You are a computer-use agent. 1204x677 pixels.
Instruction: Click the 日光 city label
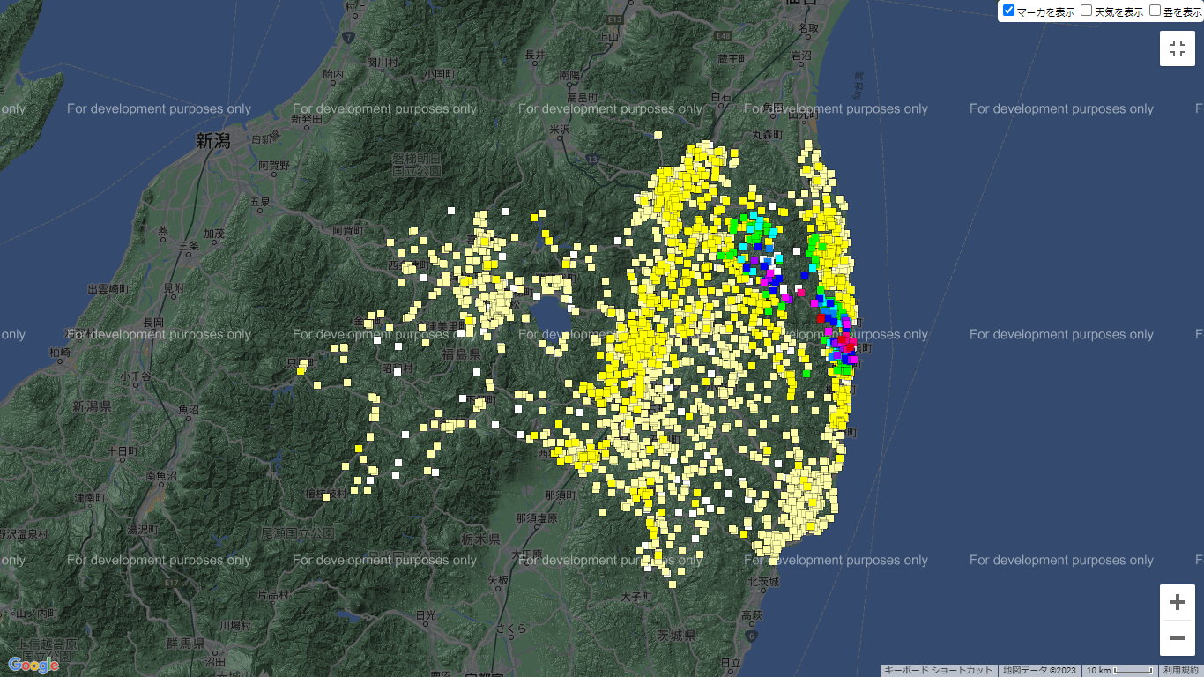(427, 614)
